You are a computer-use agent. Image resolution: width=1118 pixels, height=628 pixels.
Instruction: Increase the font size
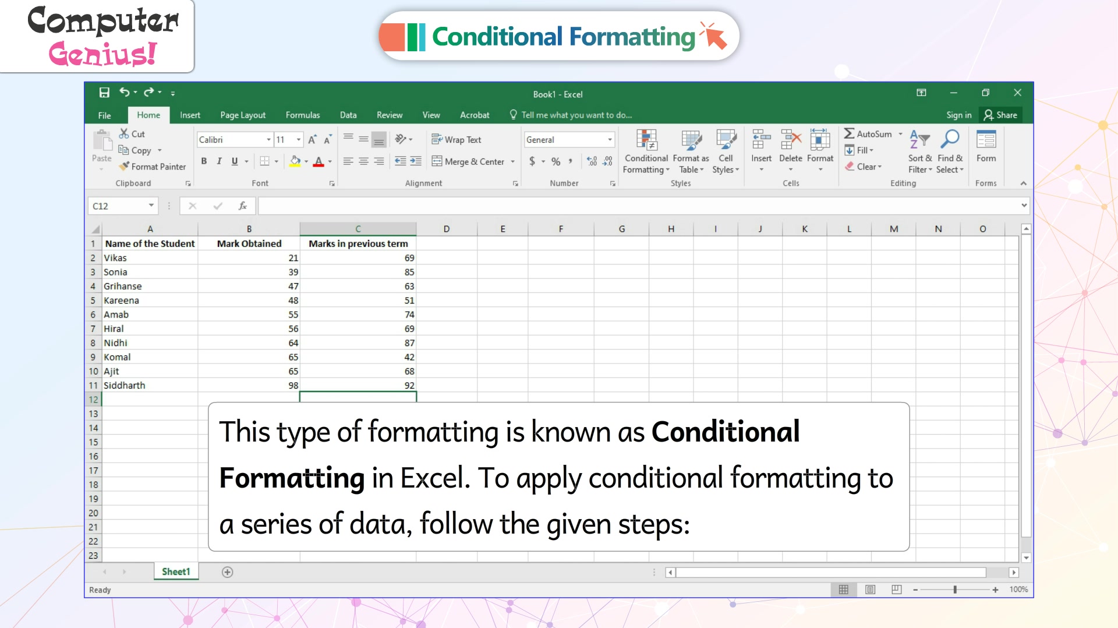point(313,140)
